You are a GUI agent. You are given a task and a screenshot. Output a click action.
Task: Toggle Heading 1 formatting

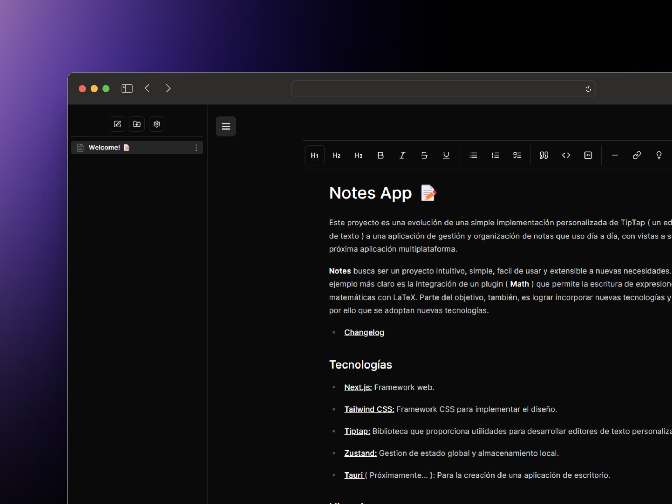[x=315, y=155]
